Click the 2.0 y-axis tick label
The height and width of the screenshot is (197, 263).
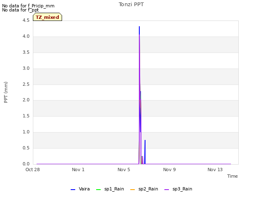coord(26,100)
